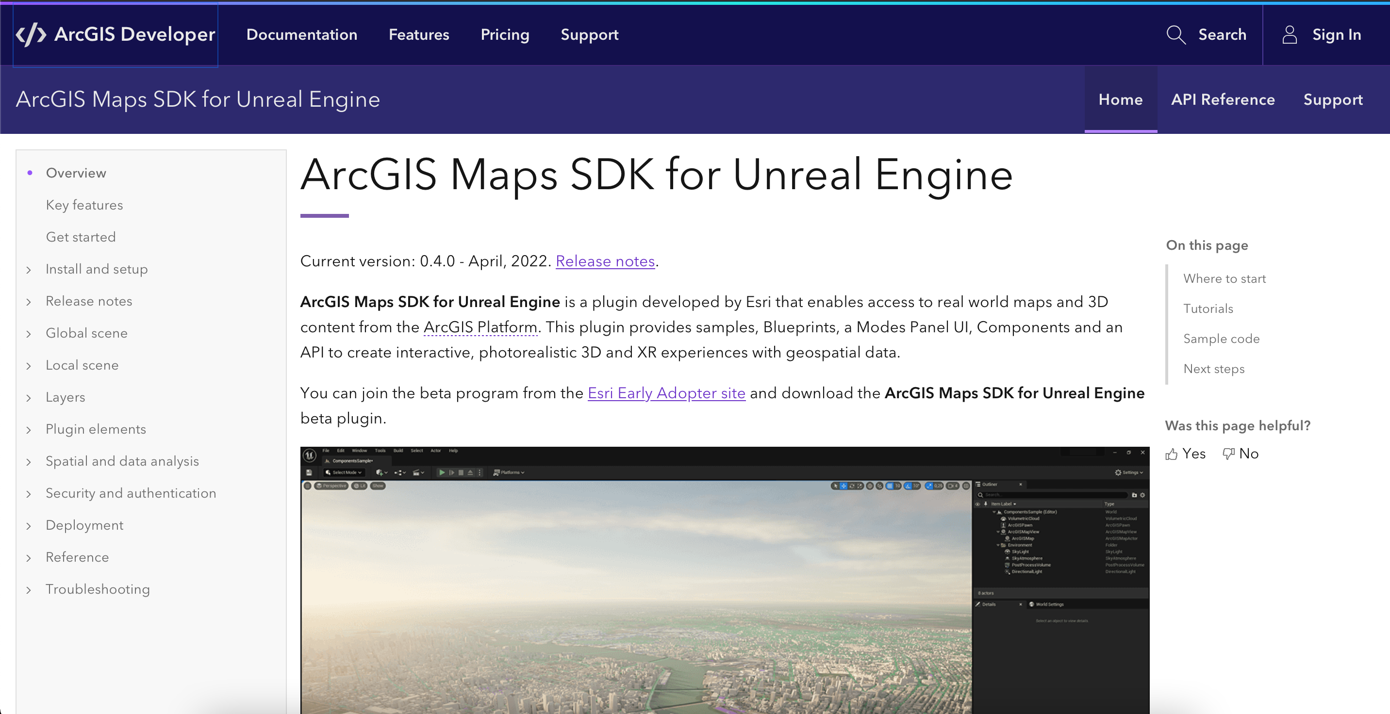Viewport: 1390px width, 714px height.
Task: Click the Search text button
Action: click(1222, 35)
